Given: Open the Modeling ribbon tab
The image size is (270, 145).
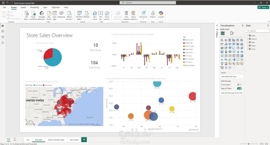Looking at the screenshot, I should pos(34,7).
